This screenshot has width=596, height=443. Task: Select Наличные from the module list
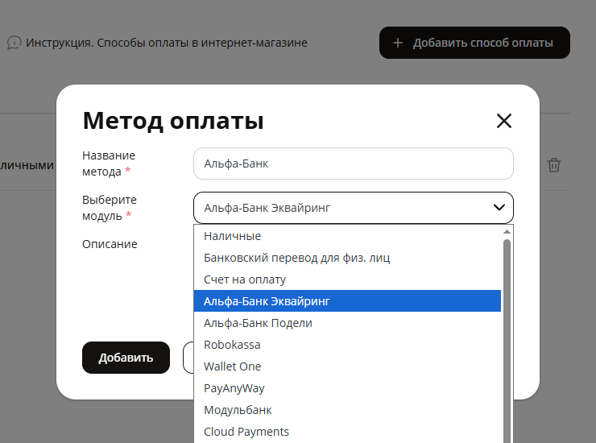(x=347, y=236)
